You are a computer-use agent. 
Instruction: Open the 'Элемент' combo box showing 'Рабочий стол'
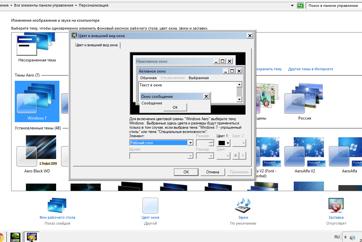click(x=161, y=143)
